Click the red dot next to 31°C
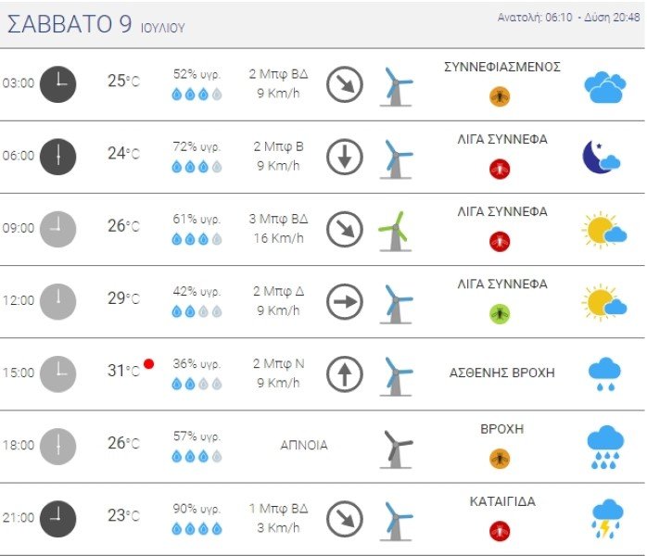The image size is (647, 556). (148, 364)
